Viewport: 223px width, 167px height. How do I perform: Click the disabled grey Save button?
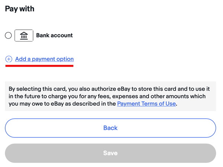click(x=110, y=153)
